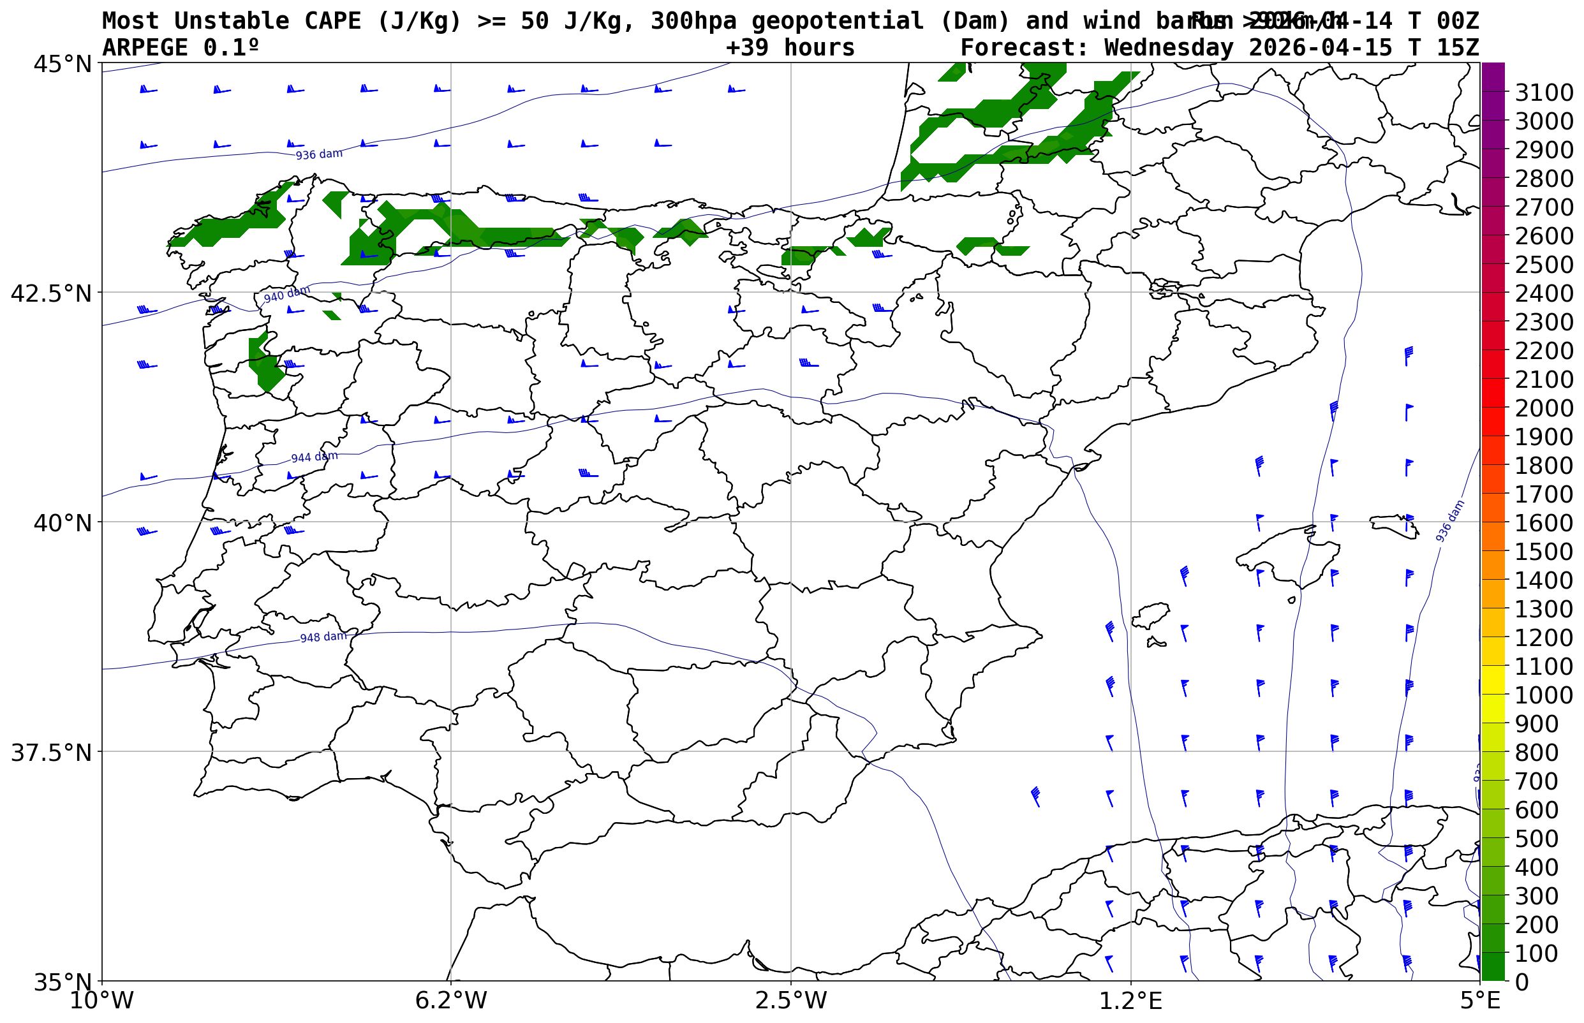Screen dimensions: 1584x1023
Task: Click the +39 hours forecast label
Action: pyautogui.click(x=790, y=48)
